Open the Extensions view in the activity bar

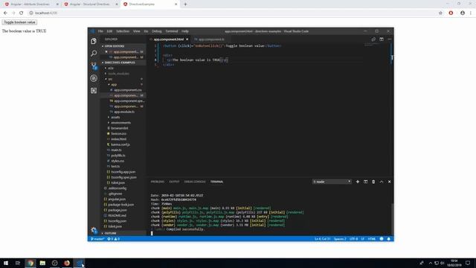(x=94, y=91)
